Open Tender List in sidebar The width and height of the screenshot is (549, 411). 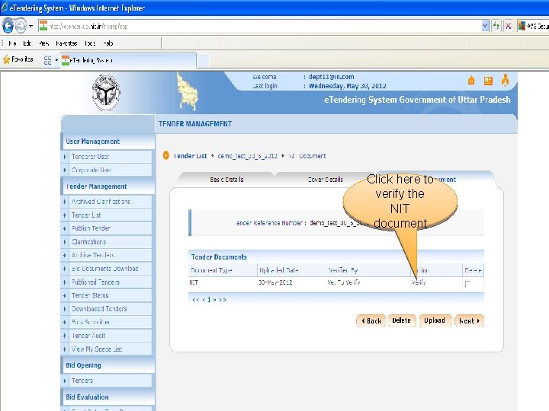click(x=86, y=215)
